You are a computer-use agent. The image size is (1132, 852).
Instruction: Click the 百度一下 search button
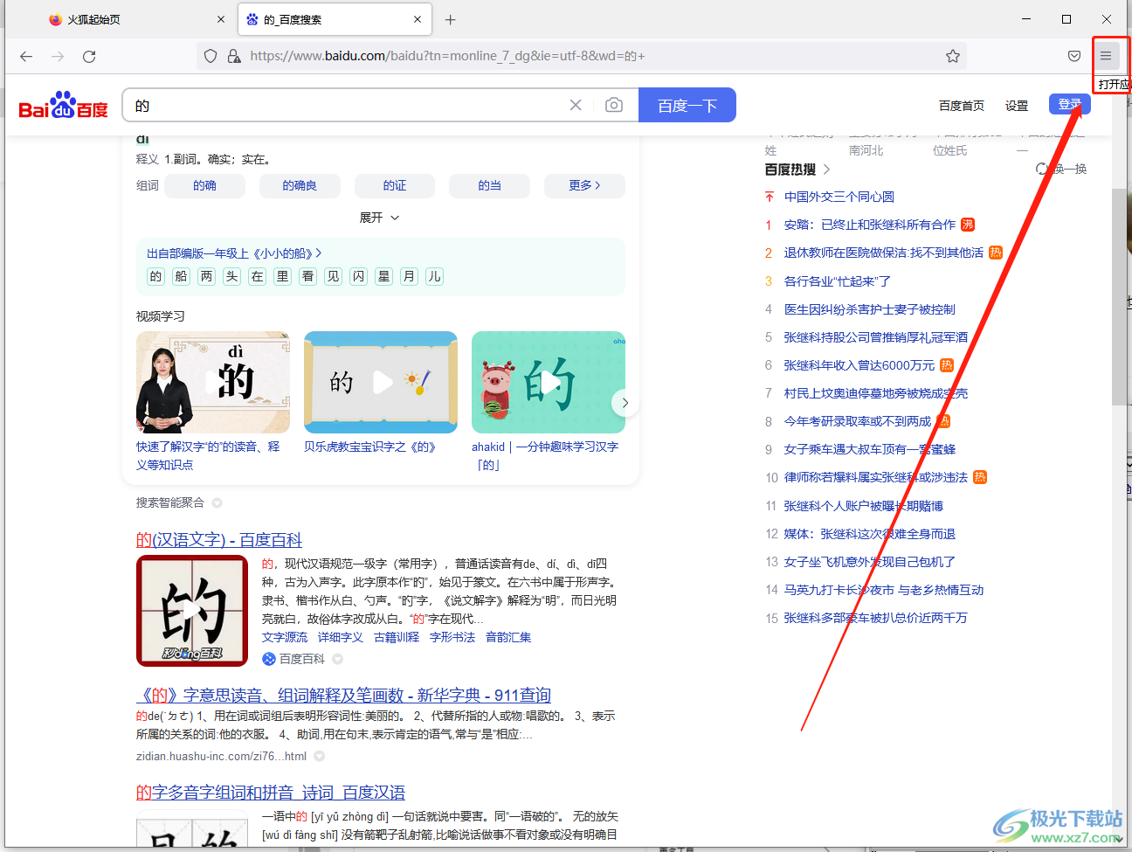[687, 105]
